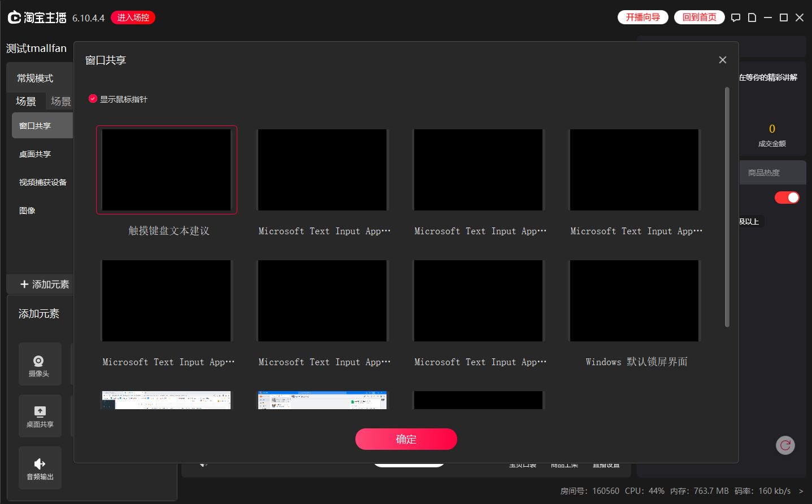Screen dimensions: 812x504
Task: Click the desktop share upload icon
Action: click(x=40, y=411)
